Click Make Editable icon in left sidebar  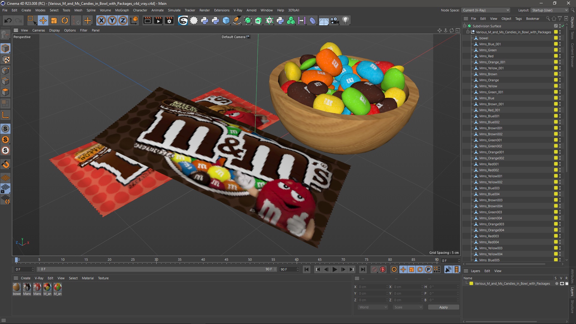click(5, 35)
